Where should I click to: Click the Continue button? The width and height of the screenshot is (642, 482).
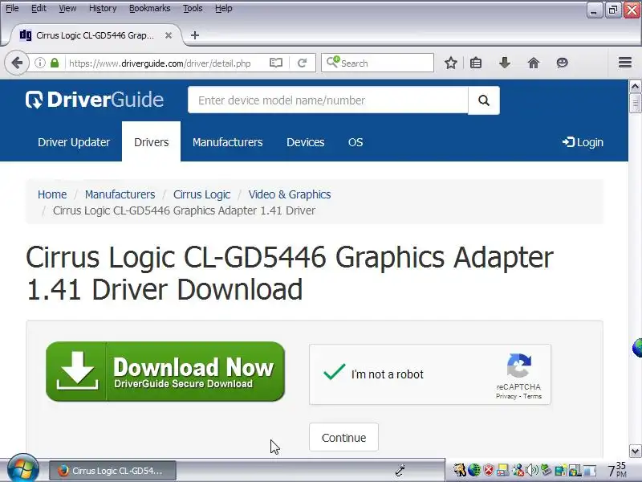344,437
